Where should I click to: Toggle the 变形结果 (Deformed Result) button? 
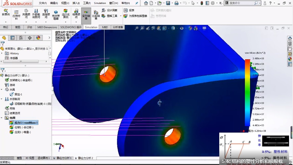point(86,16)
